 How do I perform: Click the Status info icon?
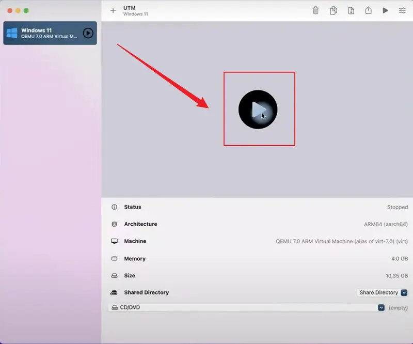114,207
